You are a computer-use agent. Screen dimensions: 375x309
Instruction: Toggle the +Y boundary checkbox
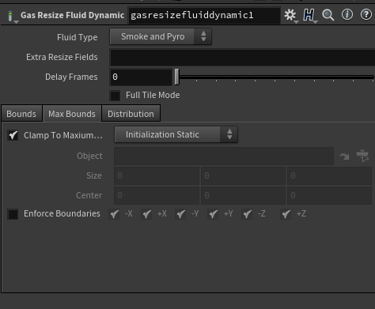(213, 214)
